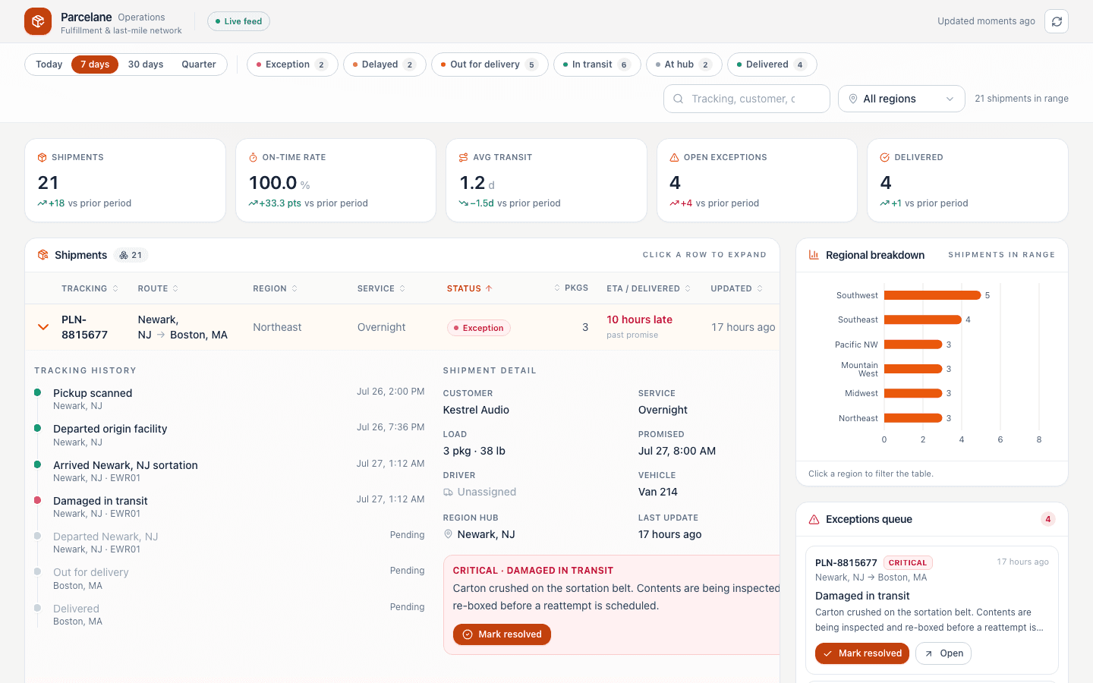Open PLN-8815677 from the exceptions queue
Image resolution: width=1093 pixels, height=683 pixels.
(x=943, y=653)
